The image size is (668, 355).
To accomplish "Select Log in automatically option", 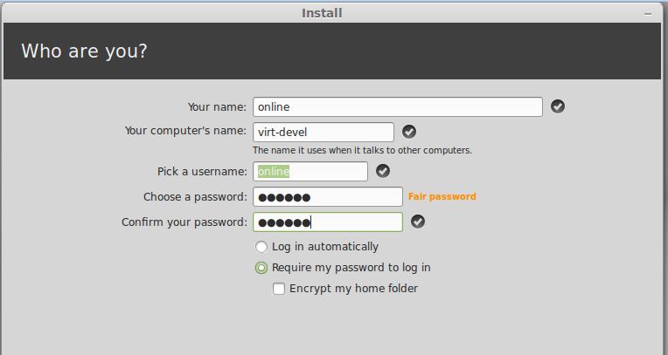I will pyautogui.click(x=261, y=247).
